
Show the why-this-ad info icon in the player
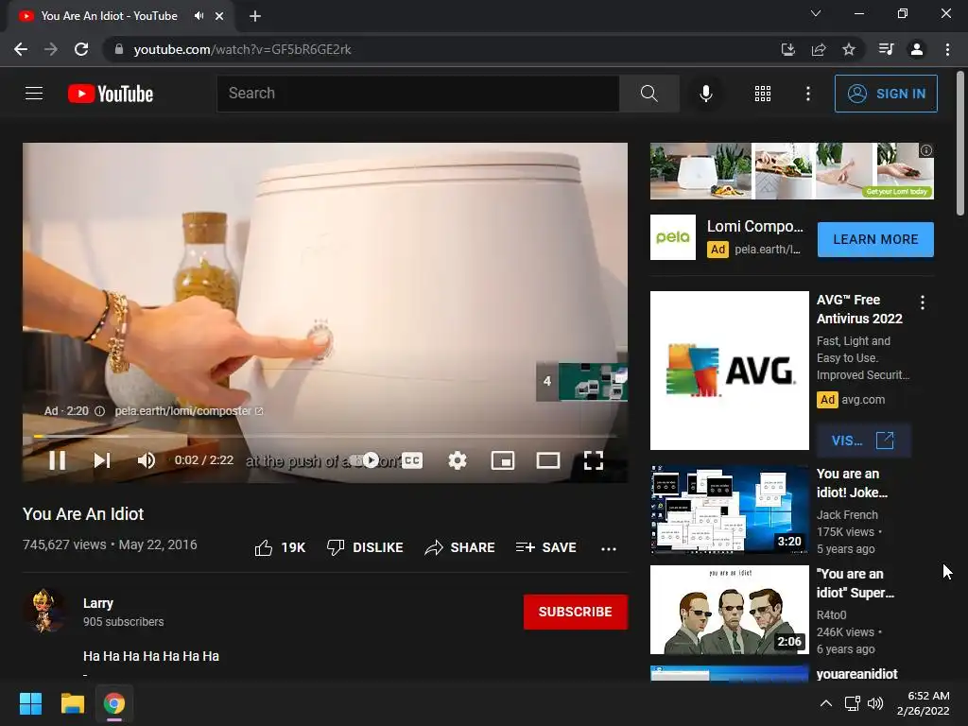99,411
